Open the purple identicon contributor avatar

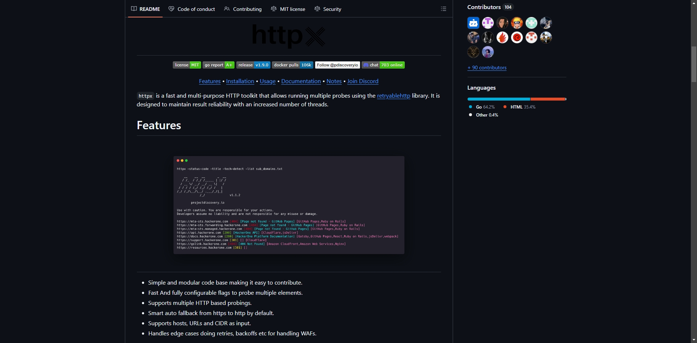coord(488,23)
